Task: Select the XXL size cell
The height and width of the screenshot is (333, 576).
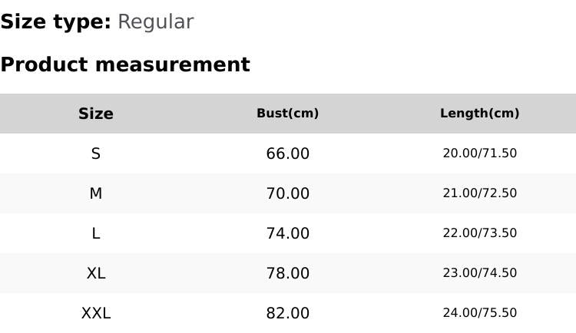Action: pos(96,313)
